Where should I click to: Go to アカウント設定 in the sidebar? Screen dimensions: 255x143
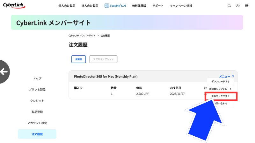pyautogui.click(x=37, y=123)
